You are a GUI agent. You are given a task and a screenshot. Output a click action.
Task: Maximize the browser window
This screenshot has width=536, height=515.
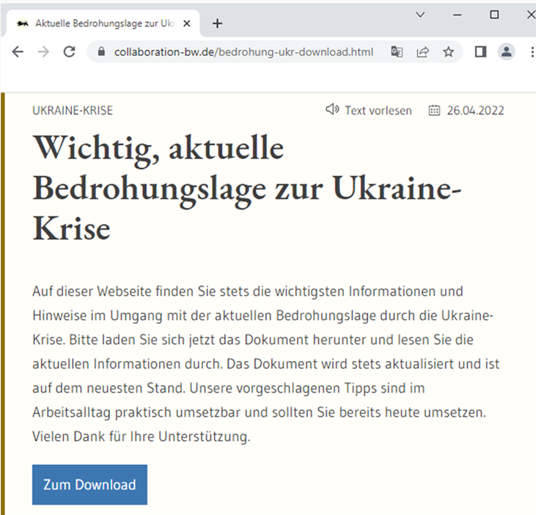pos(494,15)
